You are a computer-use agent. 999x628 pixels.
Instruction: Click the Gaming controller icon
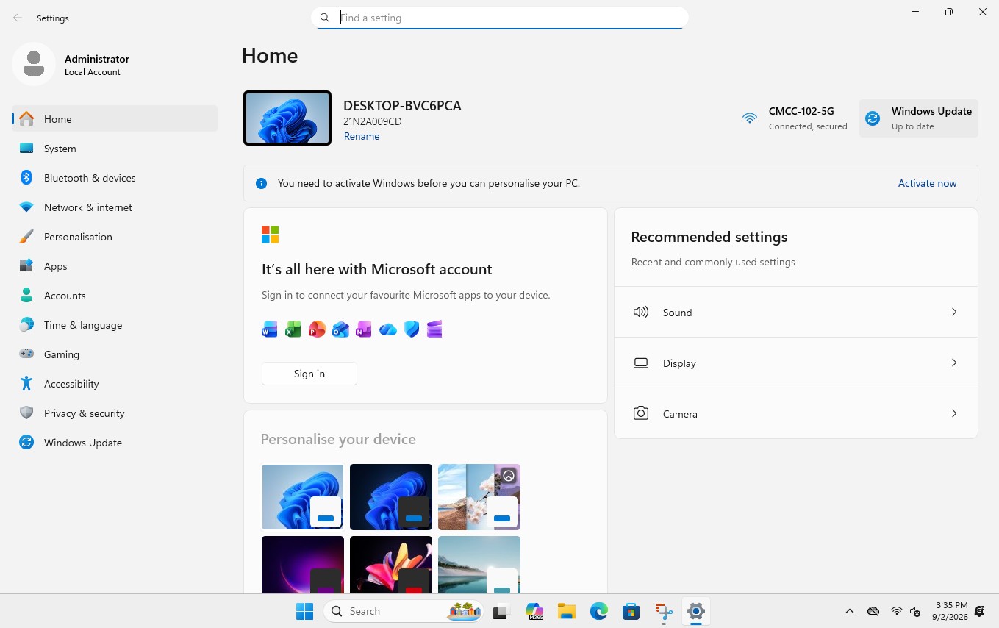click(26, 354)
